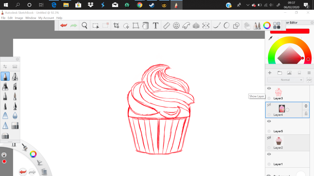Add a new layer with plus button

coord(270,73)
